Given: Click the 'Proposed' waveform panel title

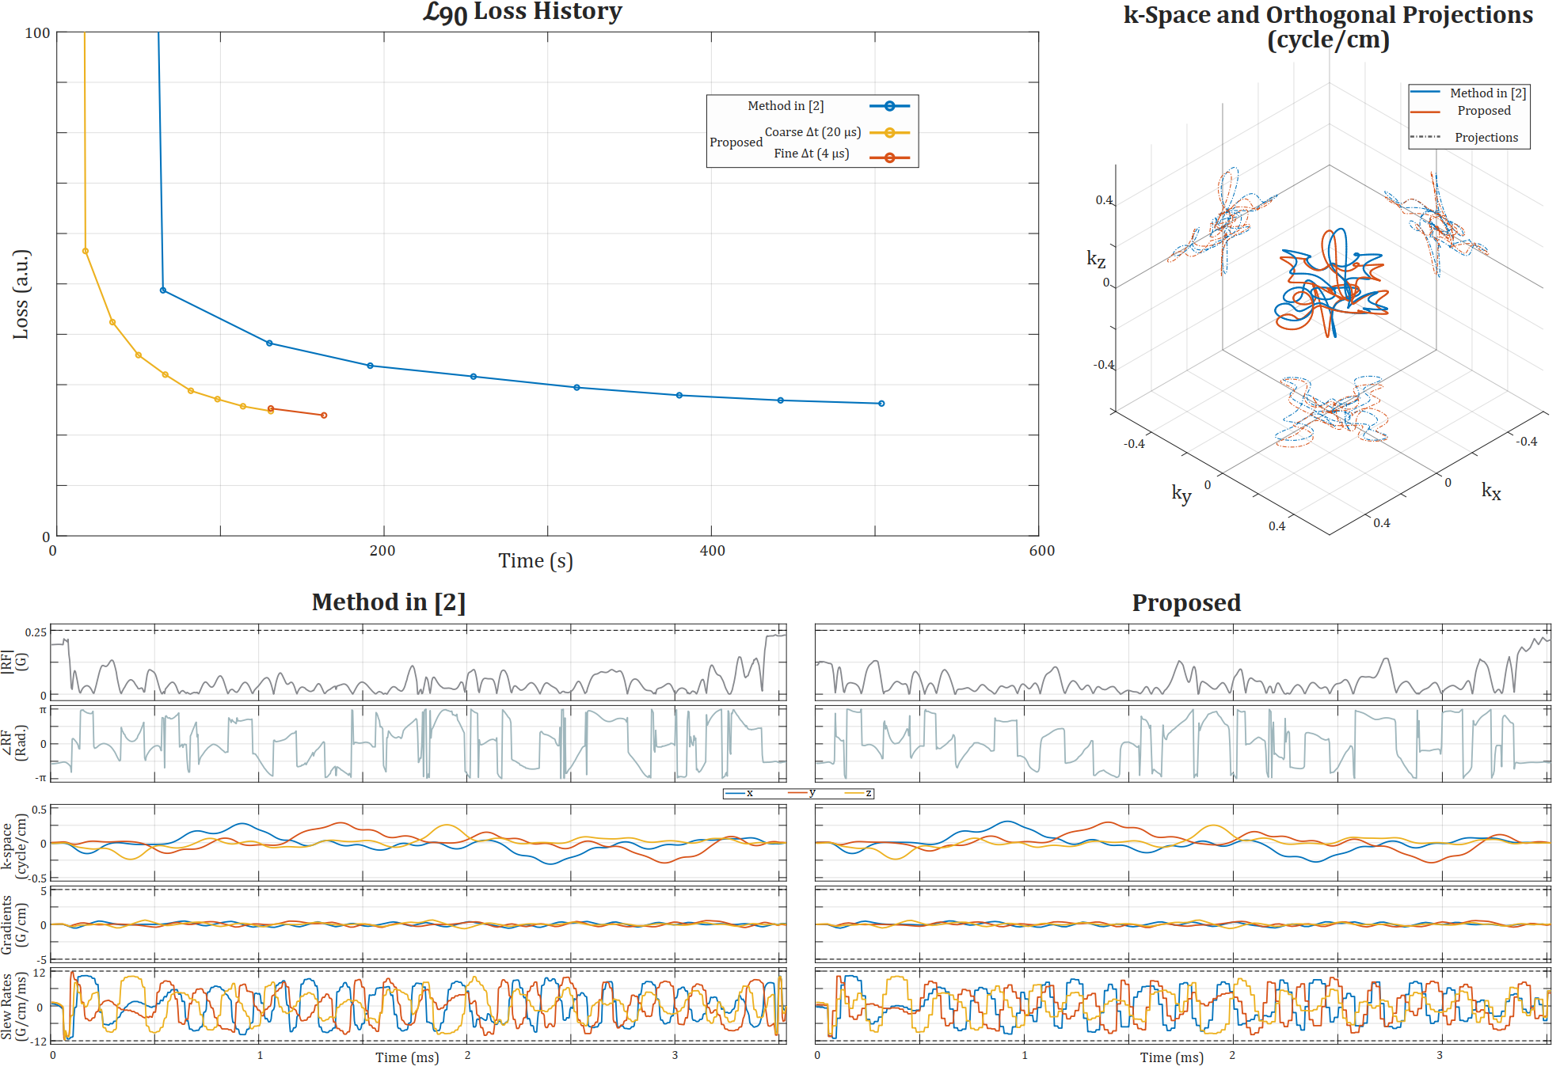Looking at the screenshot, I should coord(1185,603).
